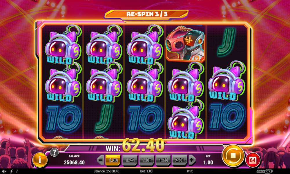Click the DJ robot boombox symbol
290x174 pixels.
185,43
